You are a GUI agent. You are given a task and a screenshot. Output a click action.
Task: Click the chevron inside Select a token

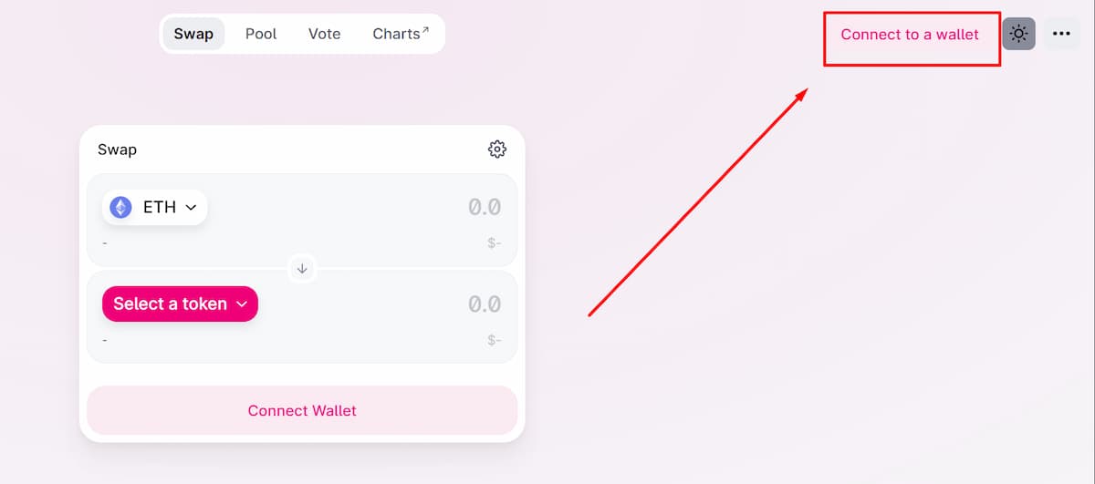click(x=242, y=304)
